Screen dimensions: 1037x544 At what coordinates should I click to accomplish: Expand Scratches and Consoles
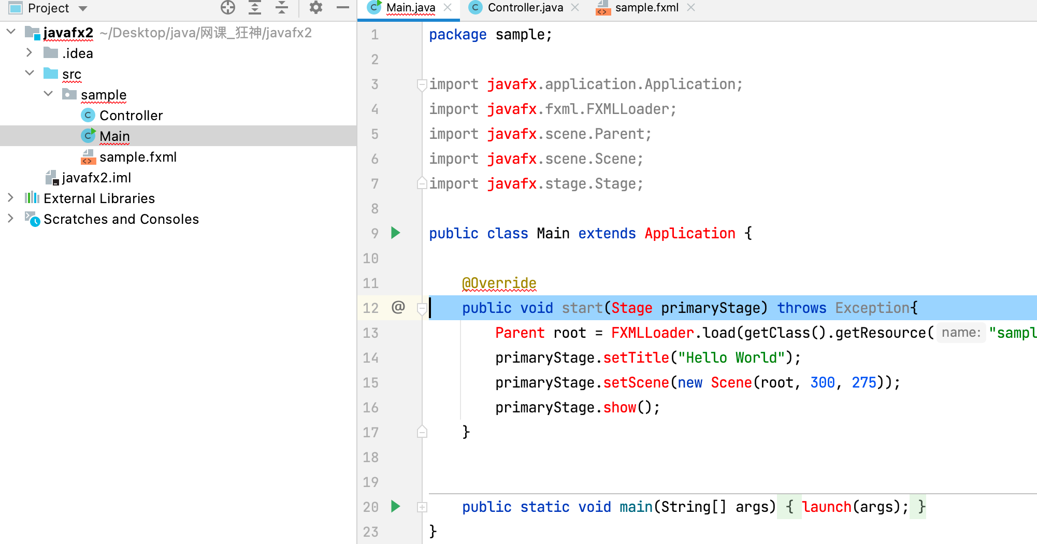pyautogui.click(x=11, y=219)
